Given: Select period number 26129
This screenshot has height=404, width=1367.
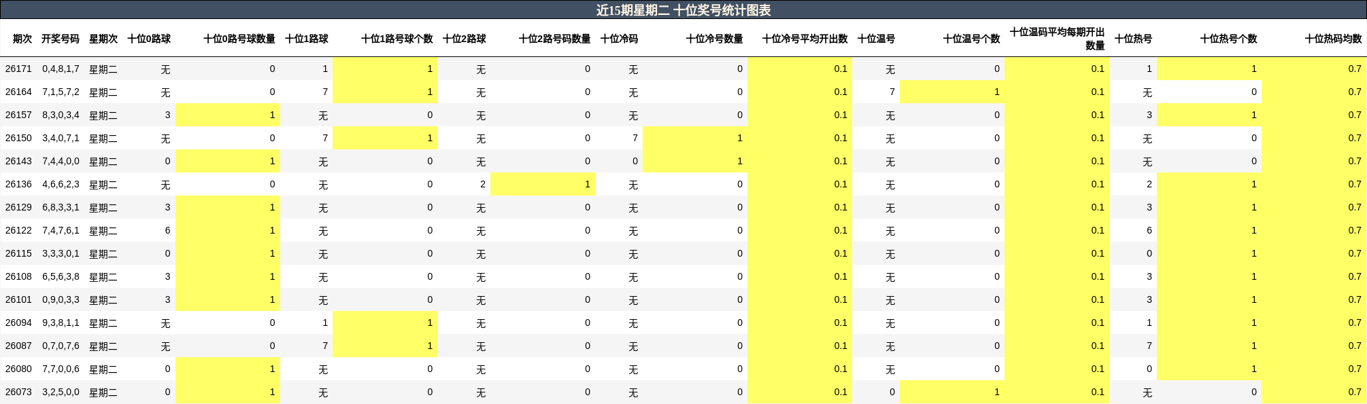Looking at the screenshot, I should tap(18, 207).
